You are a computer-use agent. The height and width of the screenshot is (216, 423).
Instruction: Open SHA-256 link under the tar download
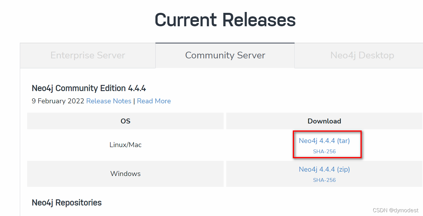324,151
